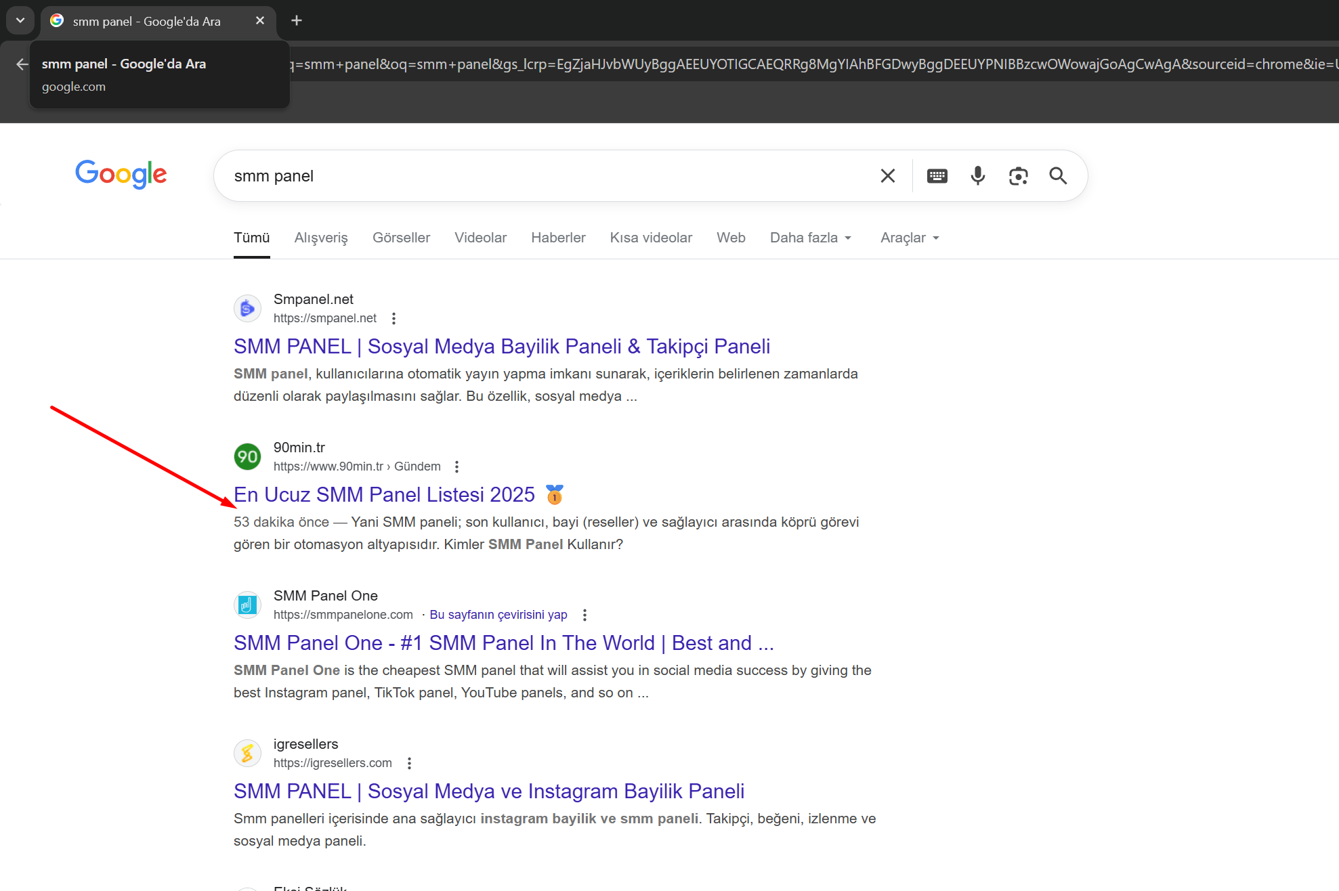Click Bu sayfanın çevirisini yap link
Viewport: 1339px width, 891px height.
pos(498,615)
